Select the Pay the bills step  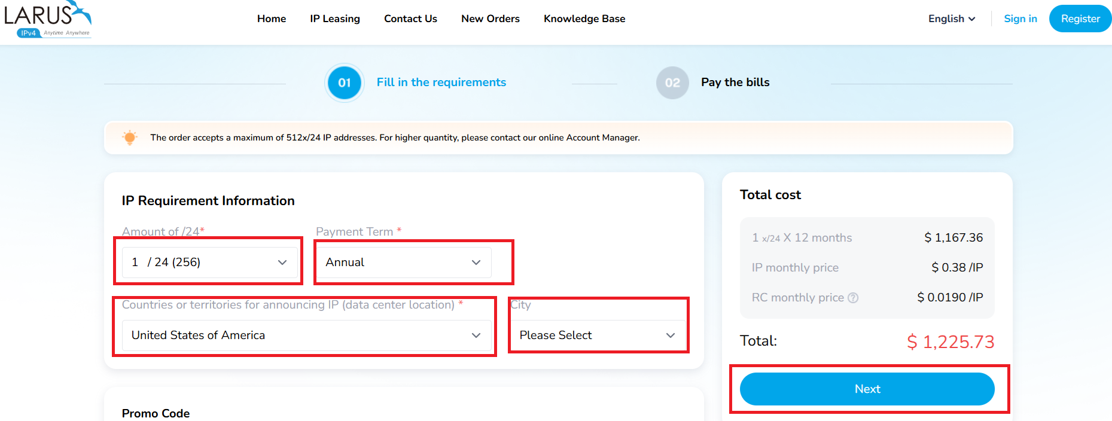(735, 83)
